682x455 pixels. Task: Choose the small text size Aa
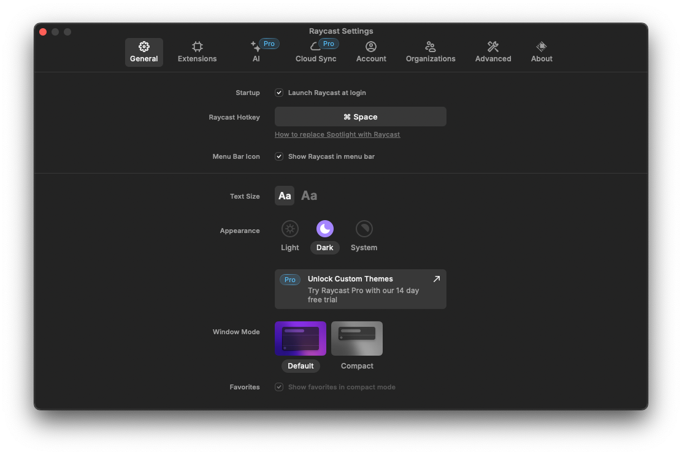pos(285,196)
